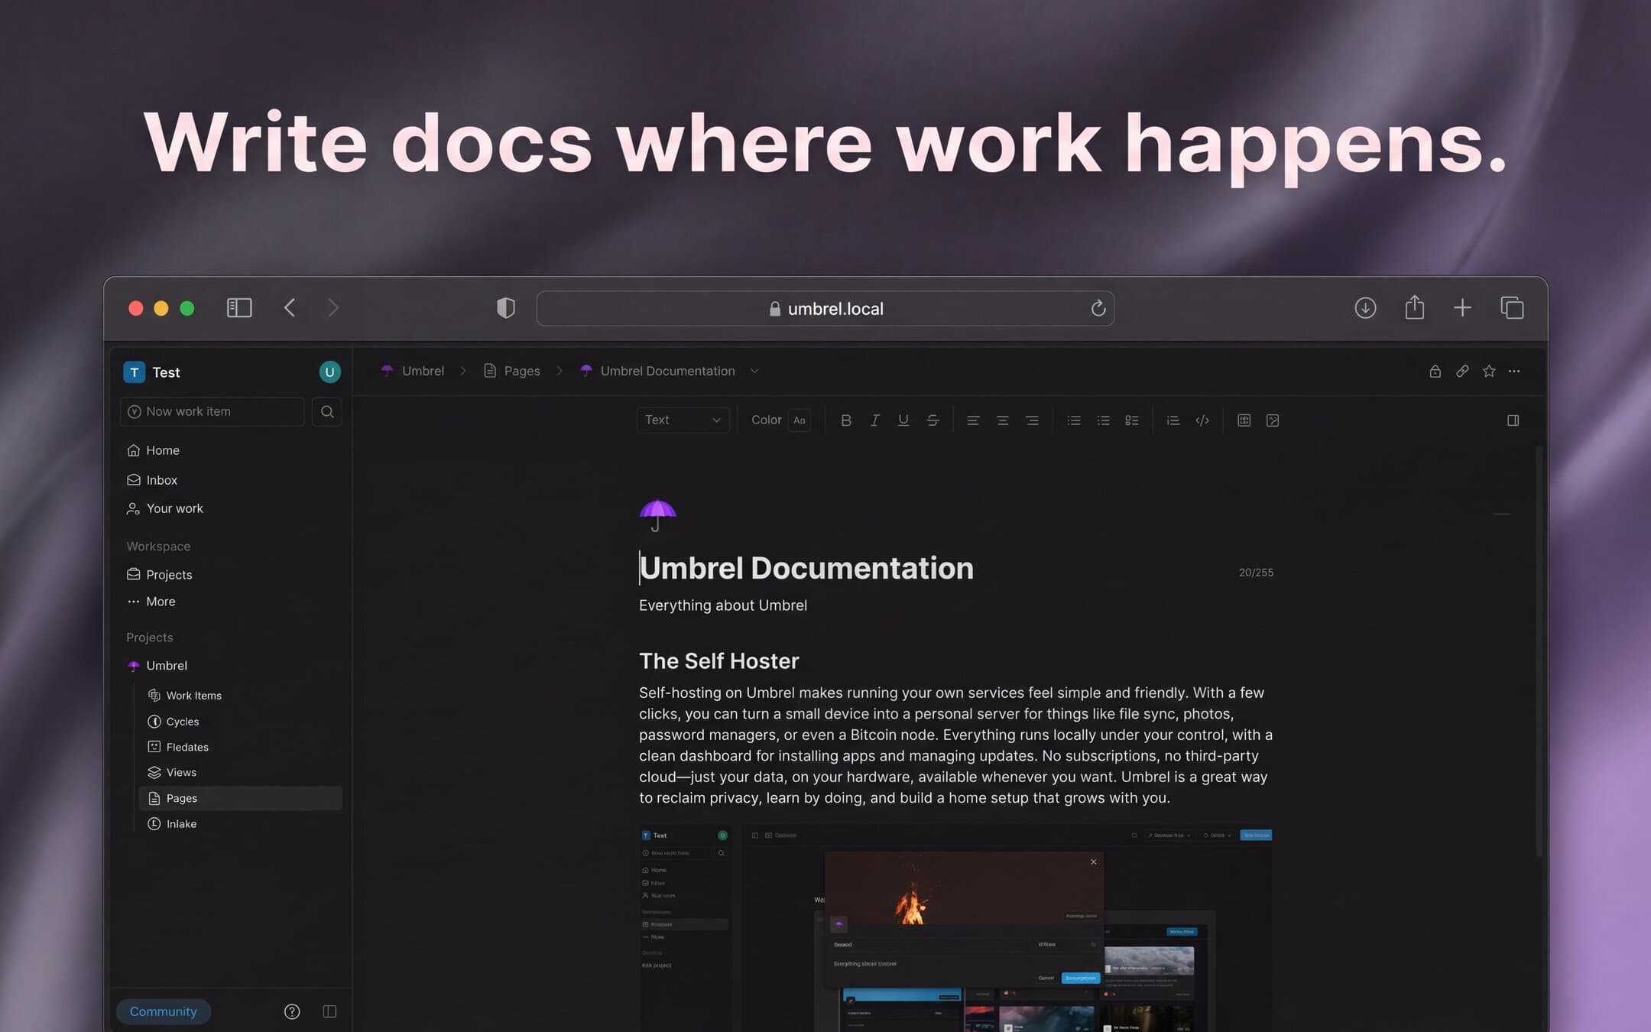Insert a code block
1651x1032 pixels.
1202,420
